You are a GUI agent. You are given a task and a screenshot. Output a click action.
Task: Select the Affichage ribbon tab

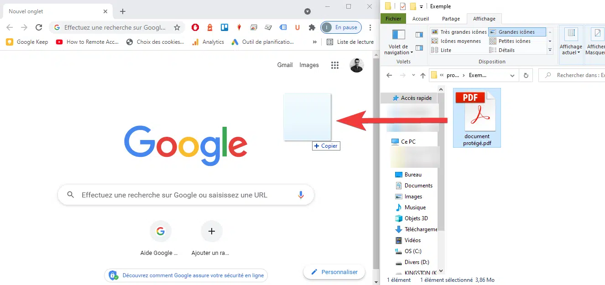coord(484,19)
